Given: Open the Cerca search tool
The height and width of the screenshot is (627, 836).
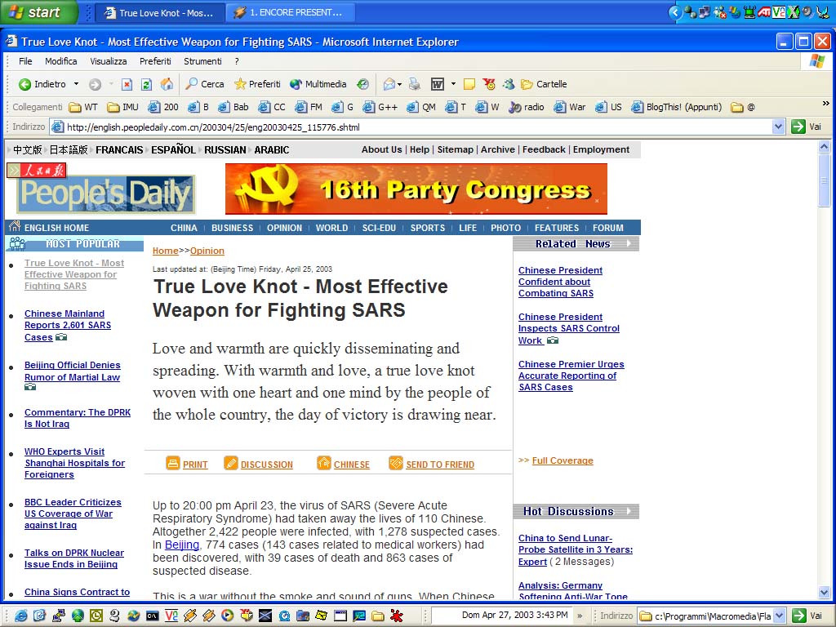Looking at the screenshot, I should 204,84.
